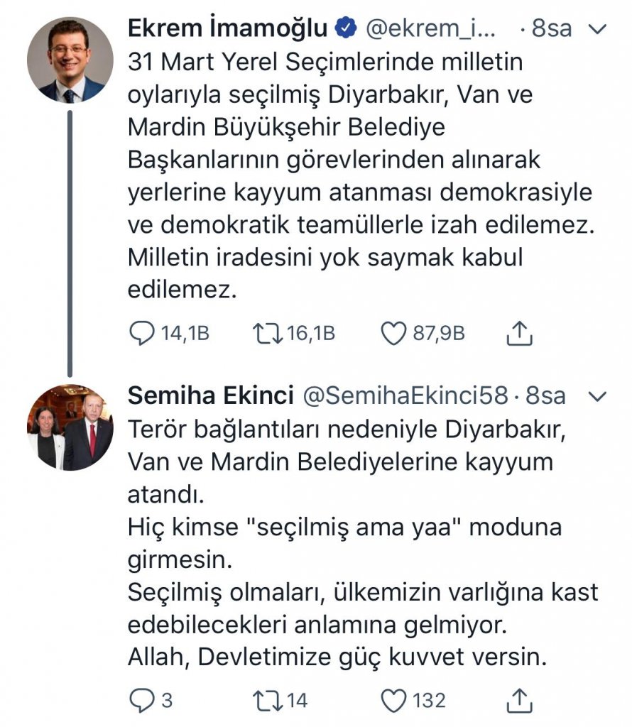This screenshot has width=632, height=727.
Task: Open the @SemihaEkinci58 handle
Action: 405,396
